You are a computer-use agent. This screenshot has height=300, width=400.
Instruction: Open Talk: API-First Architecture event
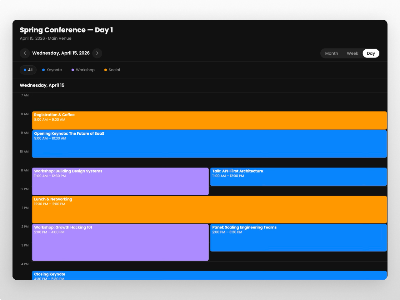pos(298,177)
